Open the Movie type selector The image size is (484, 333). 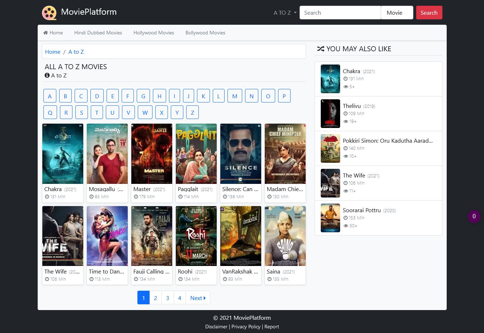(x=397, y=13)
